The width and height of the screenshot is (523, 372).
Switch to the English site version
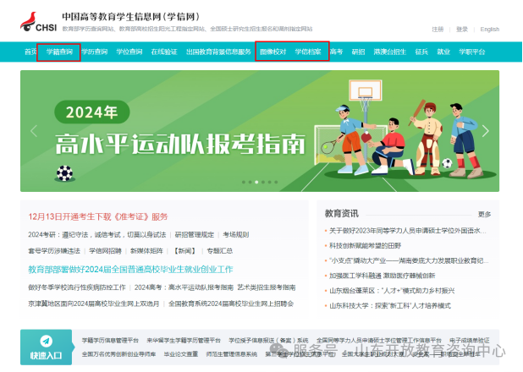[490, 30]
